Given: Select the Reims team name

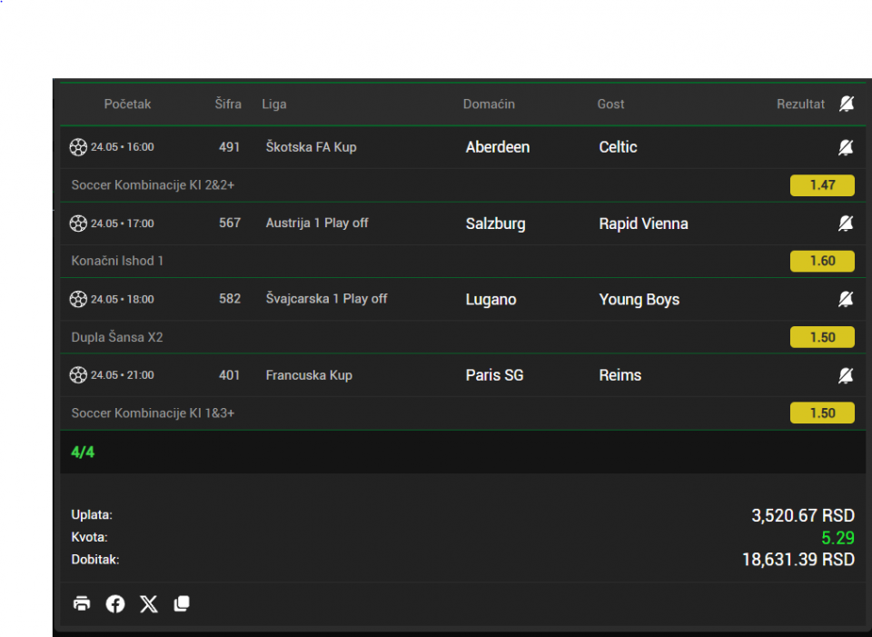Looking at the screenshot, I should (x=620, y=375).
